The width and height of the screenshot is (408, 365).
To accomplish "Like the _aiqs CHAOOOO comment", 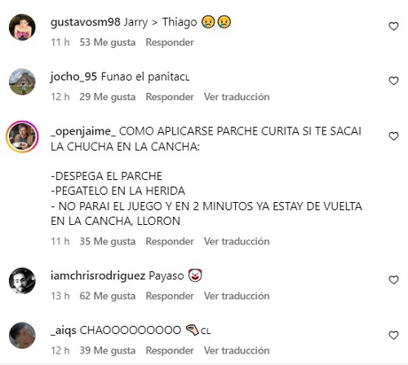I will coord(393,336).
